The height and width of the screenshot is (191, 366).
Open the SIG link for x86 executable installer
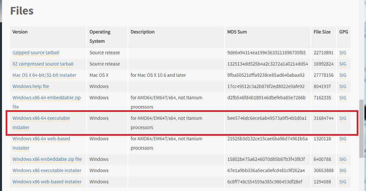click(x=343, y=170)
